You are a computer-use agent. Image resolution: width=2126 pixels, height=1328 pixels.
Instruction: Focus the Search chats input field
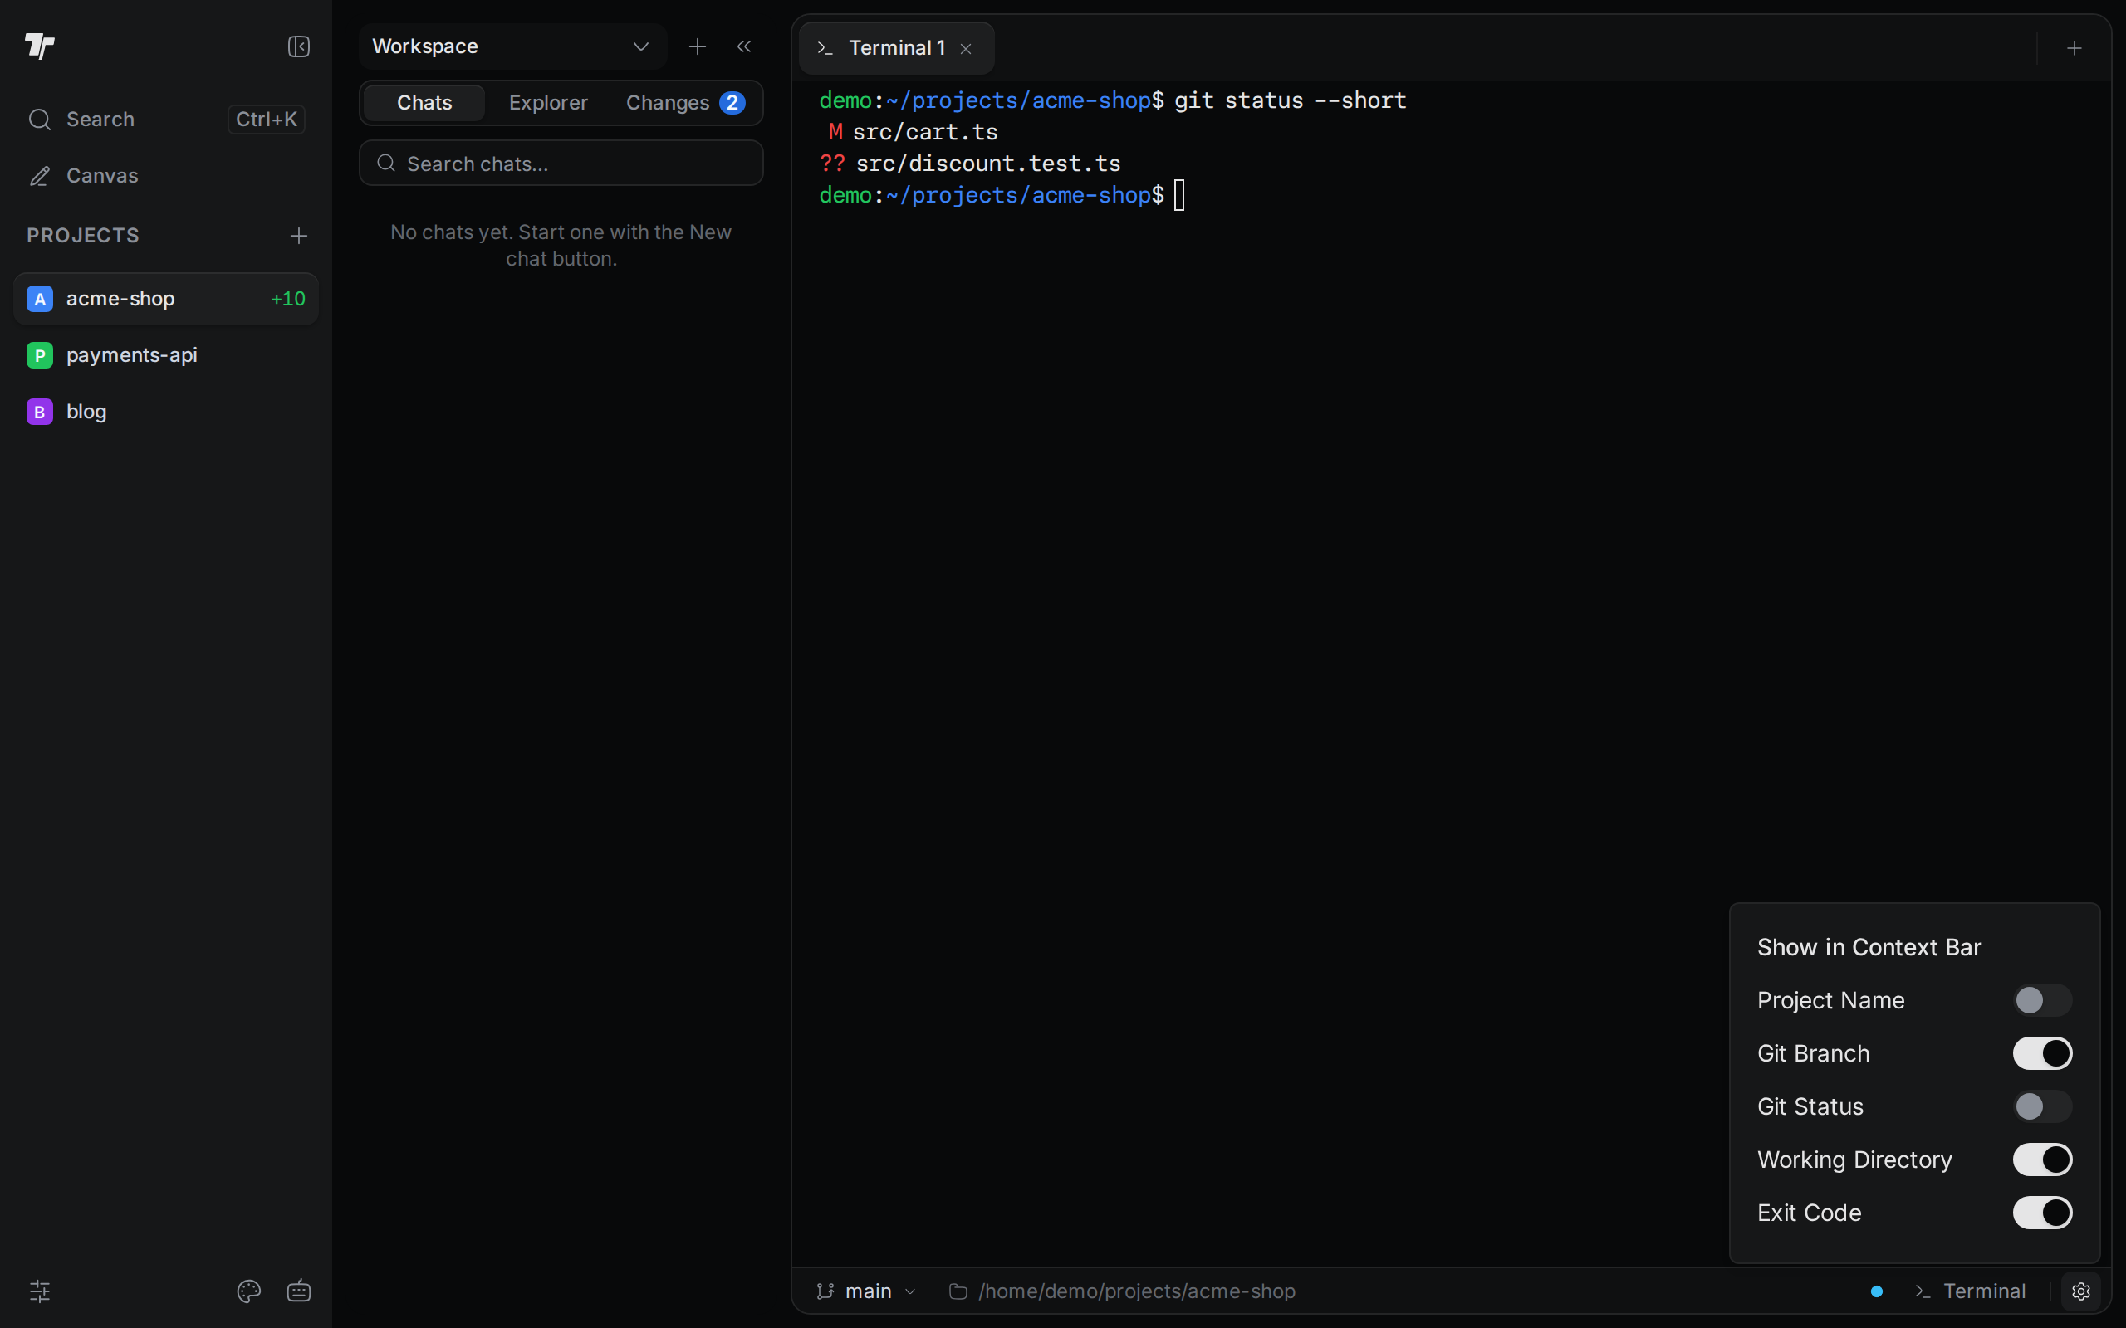[x=561, y=164]
